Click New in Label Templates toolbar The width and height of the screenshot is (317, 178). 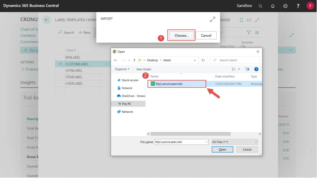(84, 32)
